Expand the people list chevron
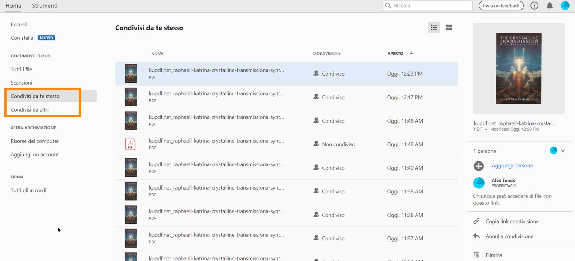The height and width of the screenshot is (261, 575). click(x=563, y=151)
